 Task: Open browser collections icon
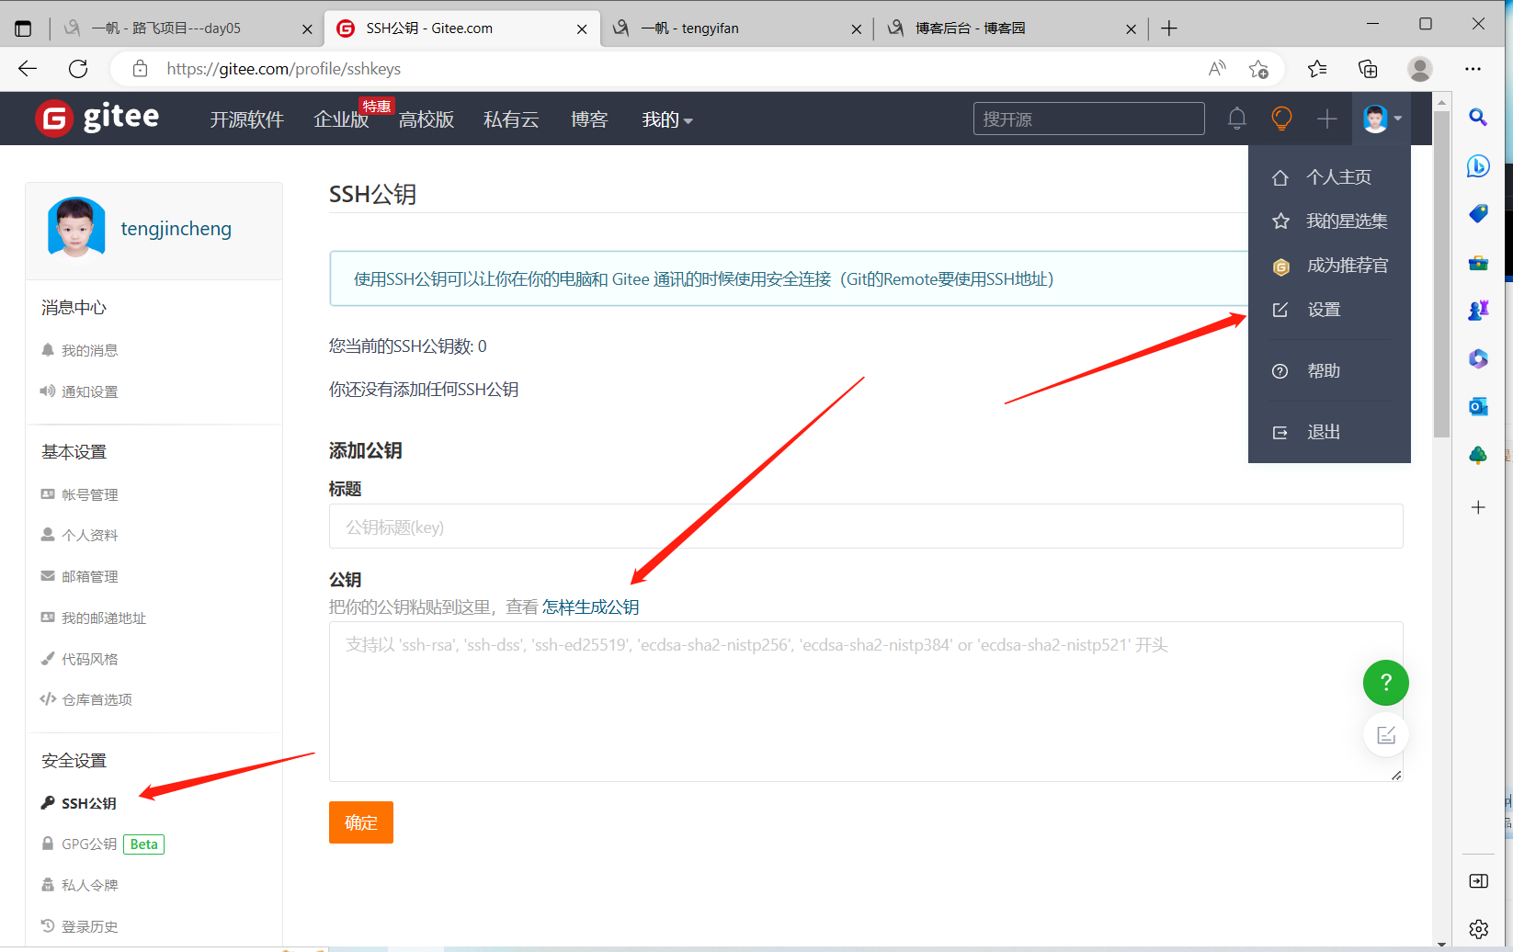point(1368,69)
